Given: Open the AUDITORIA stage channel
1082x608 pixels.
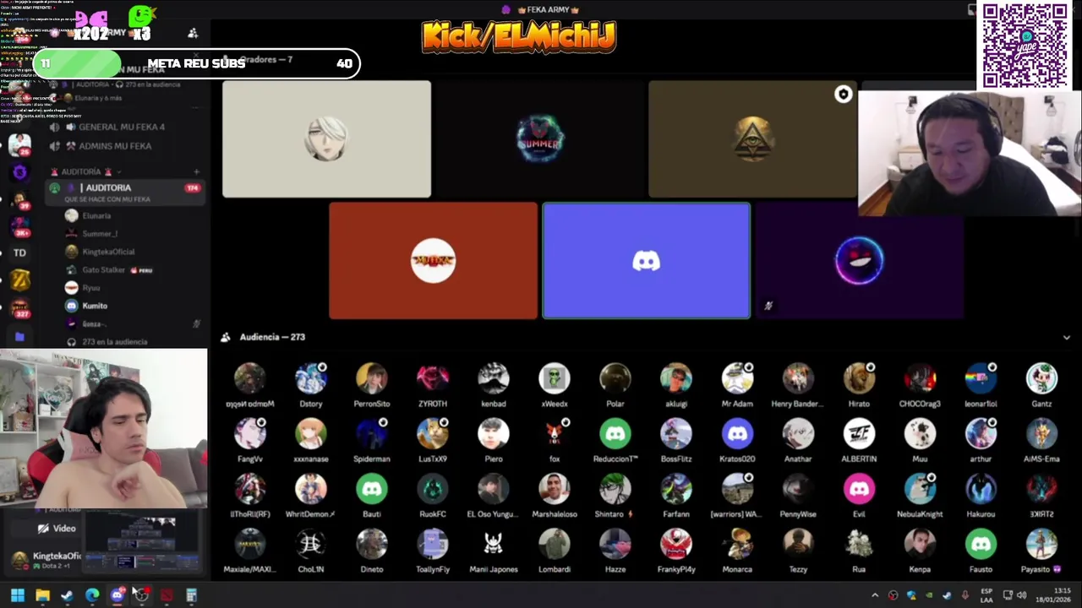Looking at the screenshot, I should point(125,192).
